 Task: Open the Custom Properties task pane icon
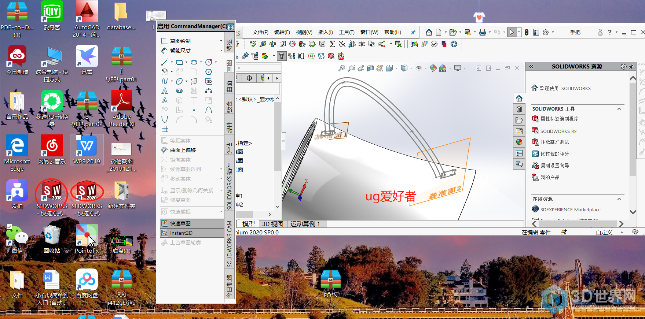(519, 153)
